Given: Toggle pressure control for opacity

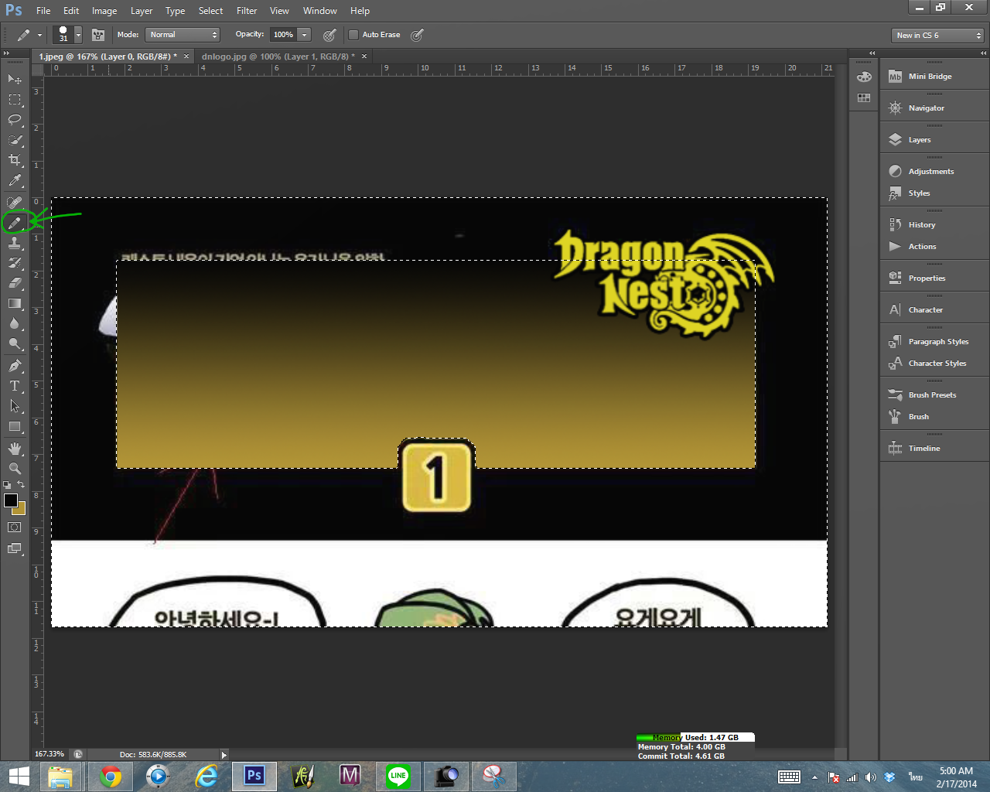Looking at the screenshot, I should pyautogui.click(x=329, y=35).
